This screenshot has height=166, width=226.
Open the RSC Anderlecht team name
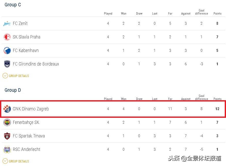(26, 149)
